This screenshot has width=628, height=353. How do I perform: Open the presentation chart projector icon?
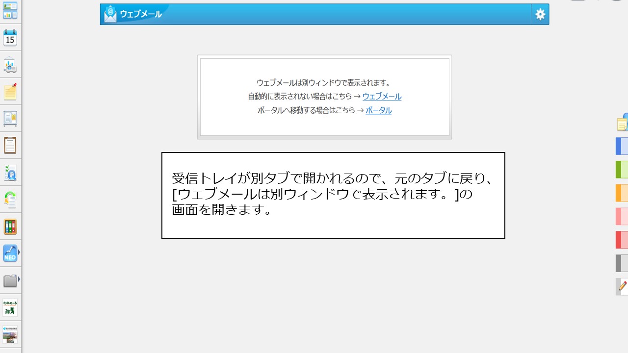(10, 65)
